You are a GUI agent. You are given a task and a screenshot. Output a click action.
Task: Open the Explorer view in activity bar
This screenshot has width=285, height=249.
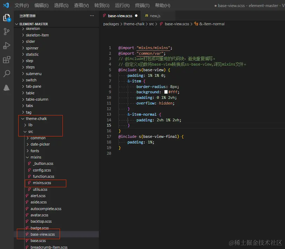tap(7, 18)
